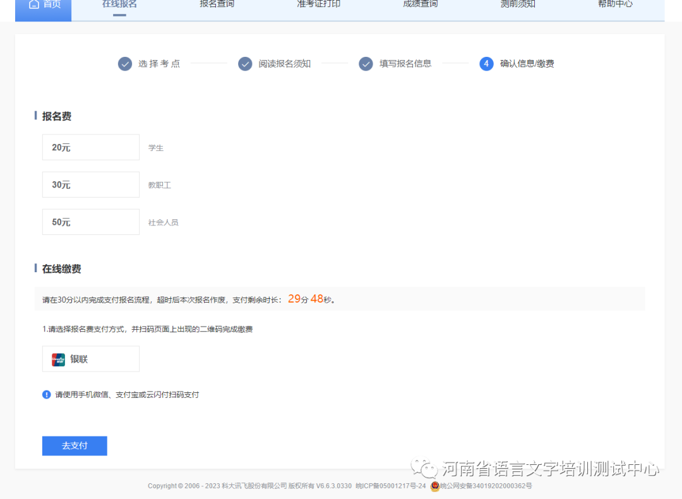The width and height of the screenshot is (682, 499).
Task: Select the 20元 student fee option
Action: [x=90, y=147]
